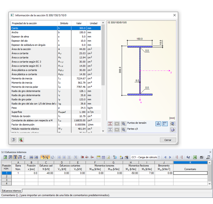Toggle principal axes display in section graphic
Screen dimensions: 213x204
pos(165,124)
